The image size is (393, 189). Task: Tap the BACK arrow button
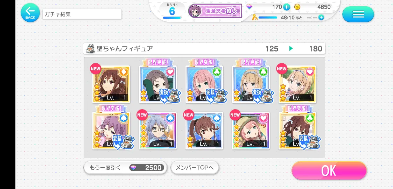[x=30, y=13]
